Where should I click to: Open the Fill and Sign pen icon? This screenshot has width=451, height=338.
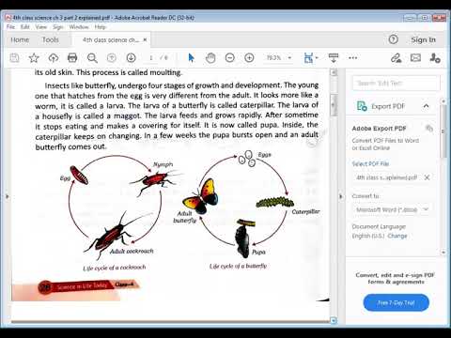coord(397,58)
